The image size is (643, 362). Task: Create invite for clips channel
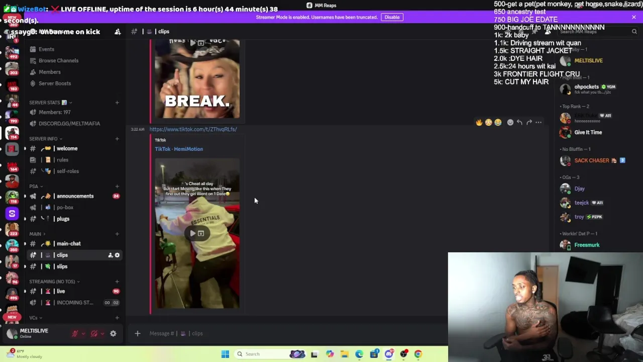[x=110, y=255]
